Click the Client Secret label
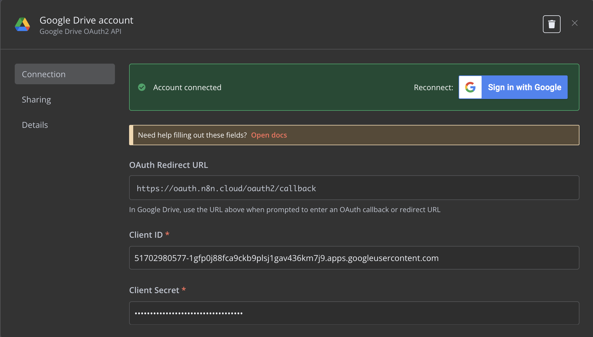This screenshot has height=337, width=593. [x=154, y=290]
